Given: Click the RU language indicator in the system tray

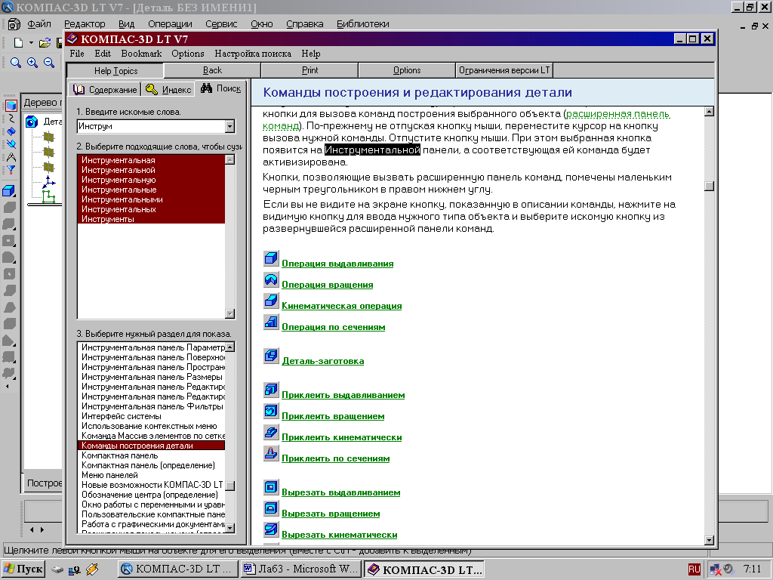Looking at the screenshot, I should tap(694, 569).
